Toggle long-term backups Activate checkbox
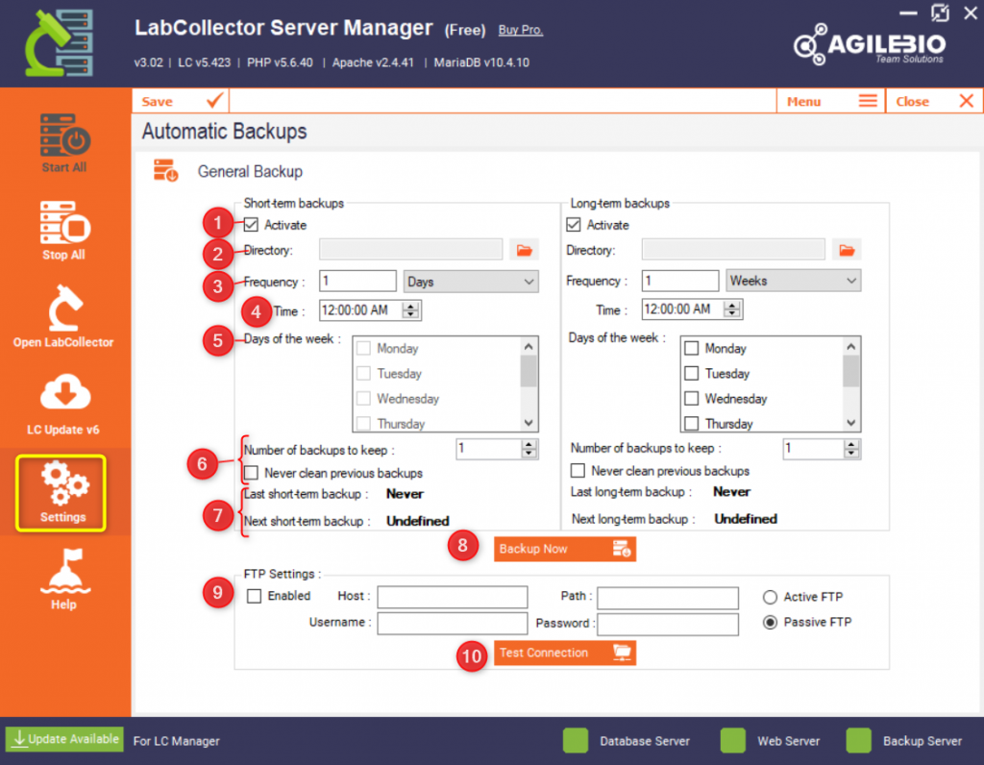Viewport: 984px width, 765px height. coord(573,225)
